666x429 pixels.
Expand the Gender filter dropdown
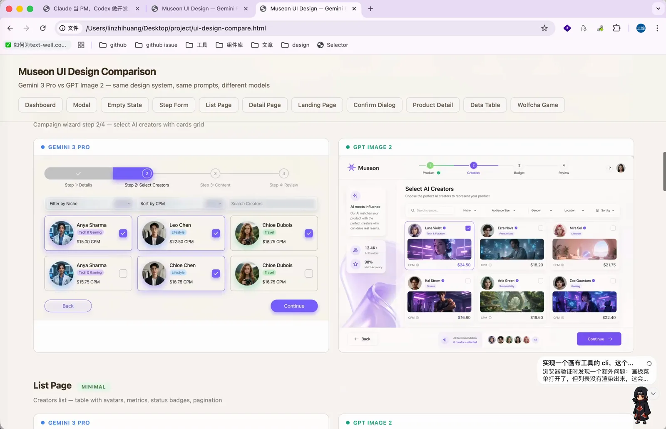point(542,210)
